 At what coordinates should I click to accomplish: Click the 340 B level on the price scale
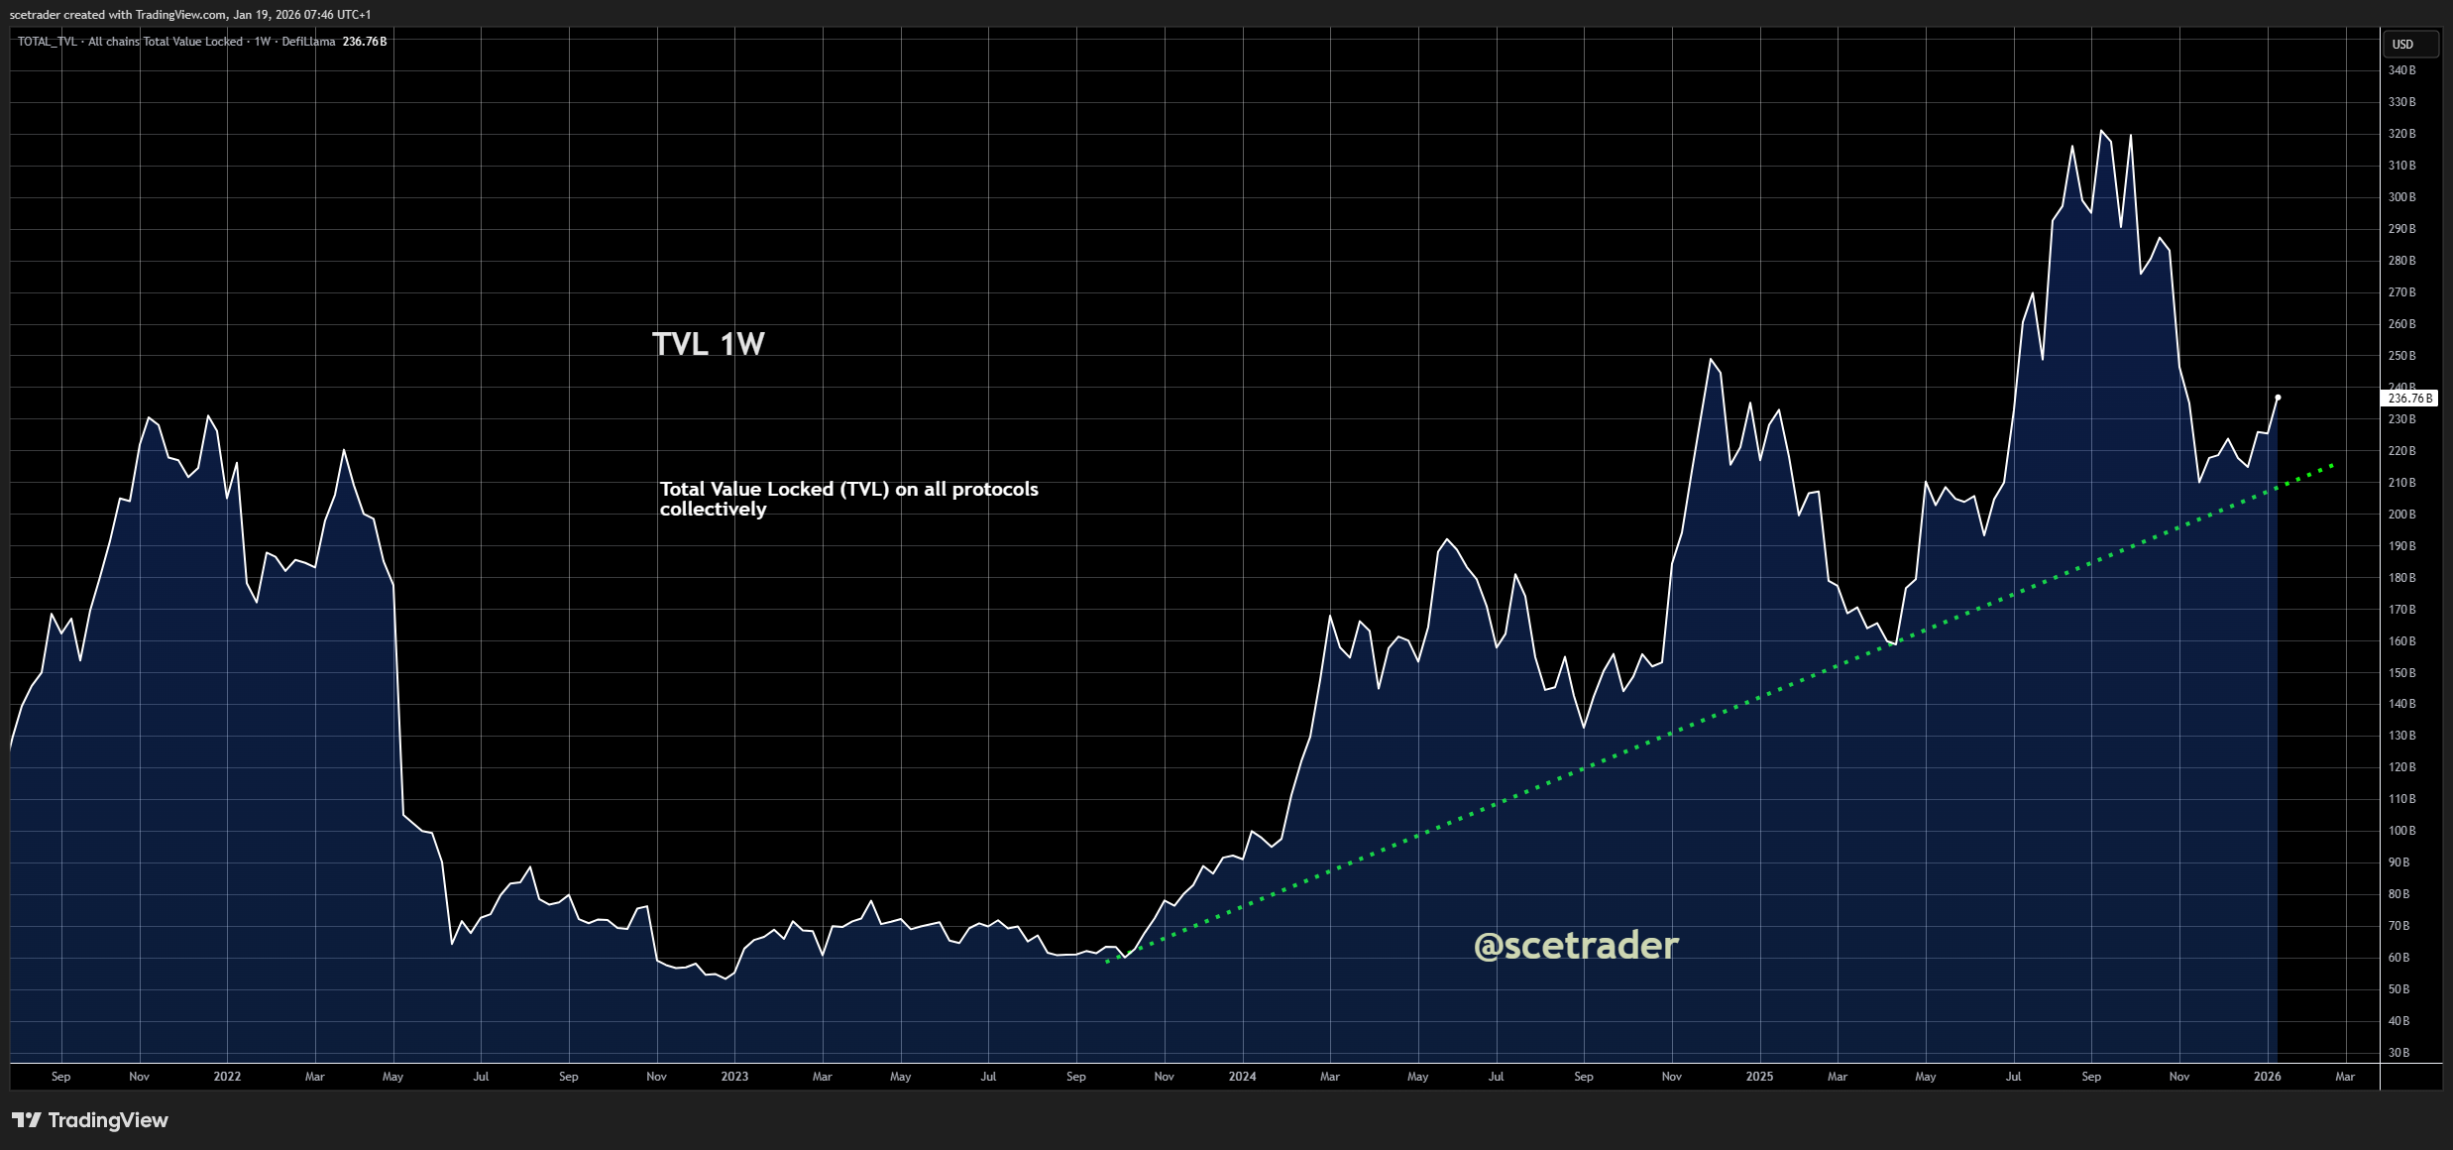coord(2403,69)
